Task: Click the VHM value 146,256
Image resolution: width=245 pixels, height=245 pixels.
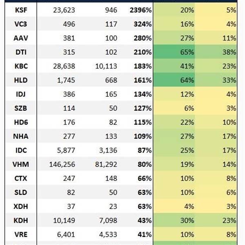Action: point(62,165)
